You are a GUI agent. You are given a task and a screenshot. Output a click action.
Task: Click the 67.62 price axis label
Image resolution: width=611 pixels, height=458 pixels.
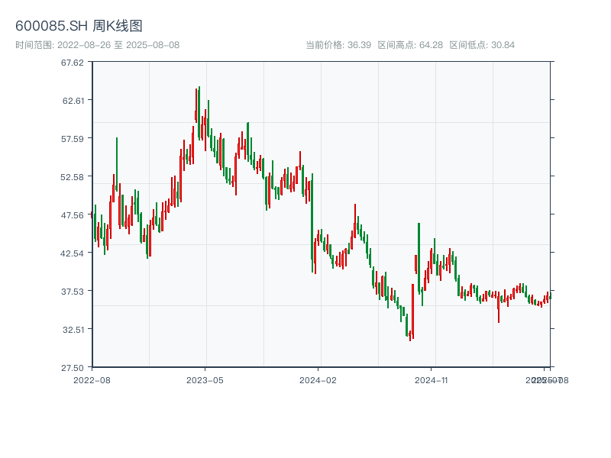pyautogui.click(x=73, y=62)
